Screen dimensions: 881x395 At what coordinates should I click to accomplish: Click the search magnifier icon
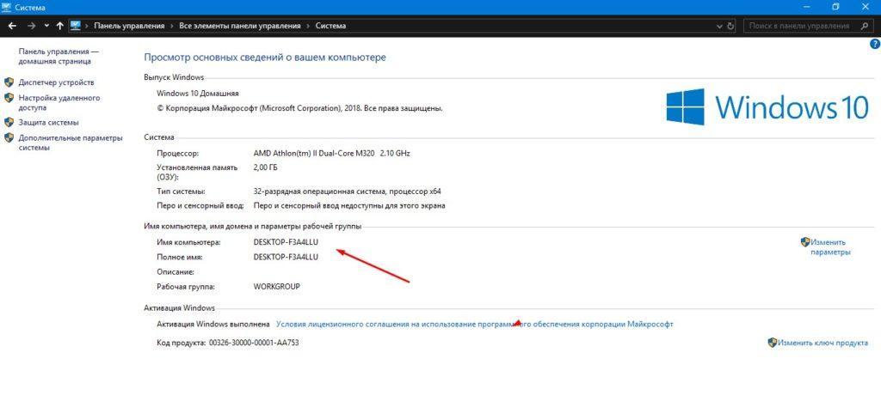(x=864, y=26)
